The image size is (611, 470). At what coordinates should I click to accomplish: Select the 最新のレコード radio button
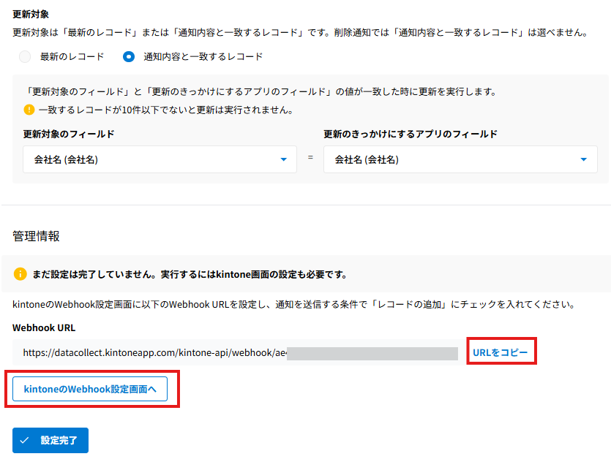click(x=25, y=56)
